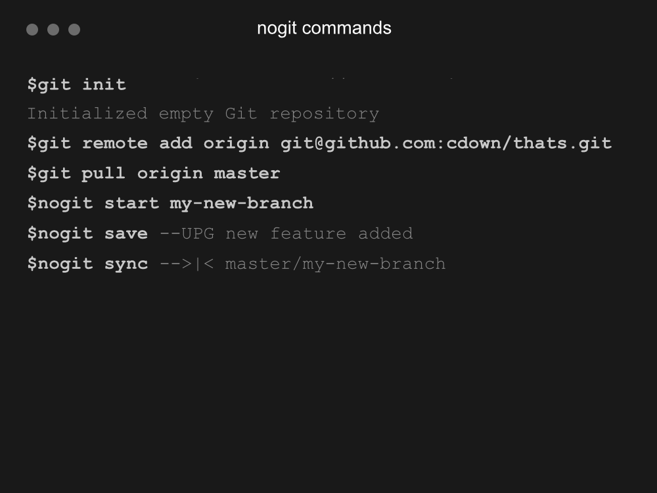
Task: Click the '-->|<' merge arrow symbol
Action: pos(187,264)
